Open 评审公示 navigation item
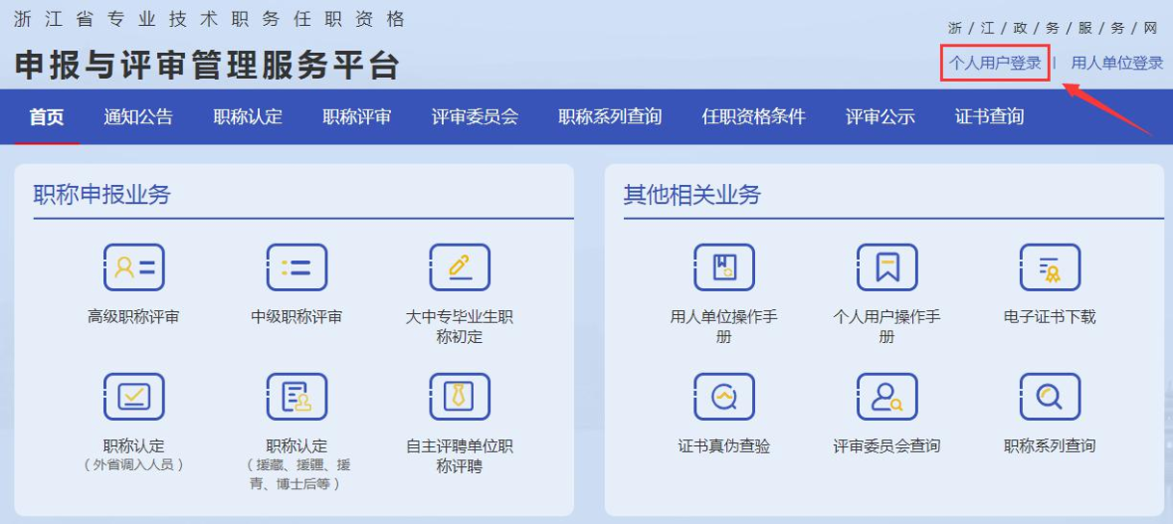The width and height of the screenshot is (1173, 524). pos(880,117)
